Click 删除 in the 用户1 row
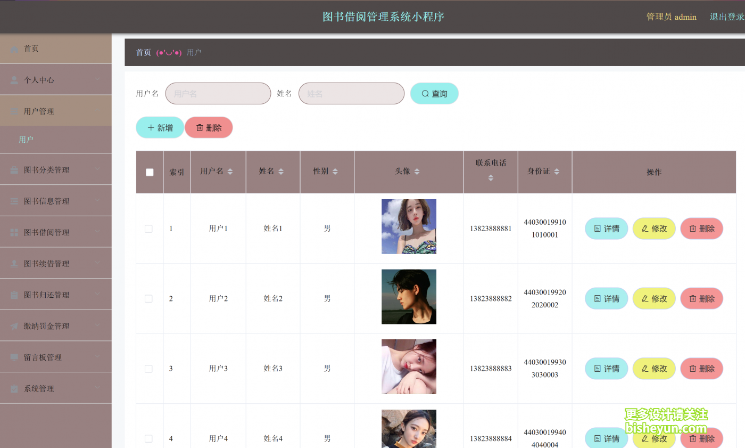 pyautogui.click(x=702, y=229)
